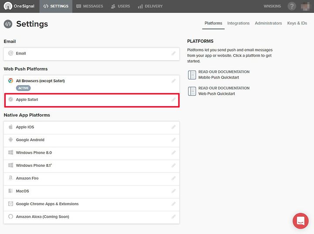Edit Windows Phone 8.1 via pencil

click(174, 165)
